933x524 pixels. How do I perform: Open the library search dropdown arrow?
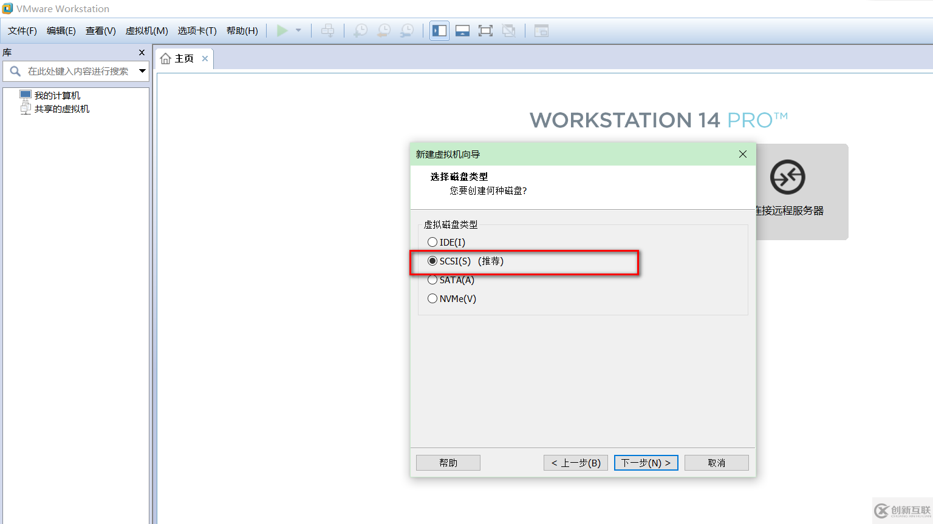point(142,71)
